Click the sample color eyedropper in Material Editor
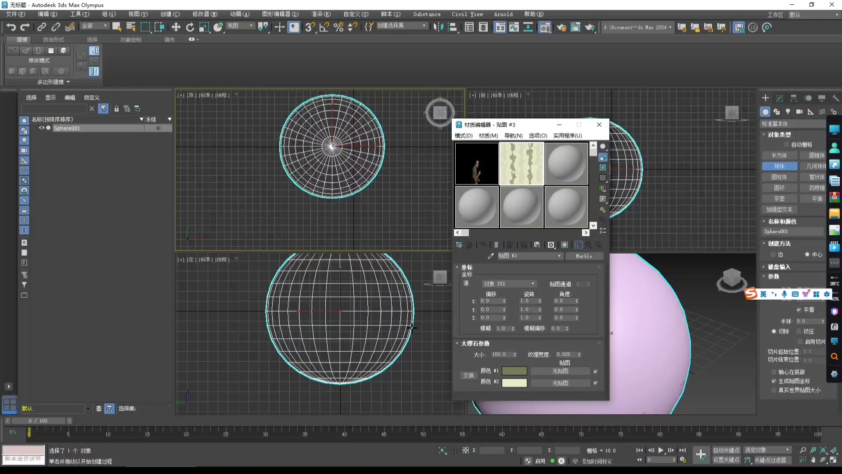 [491, 256]
